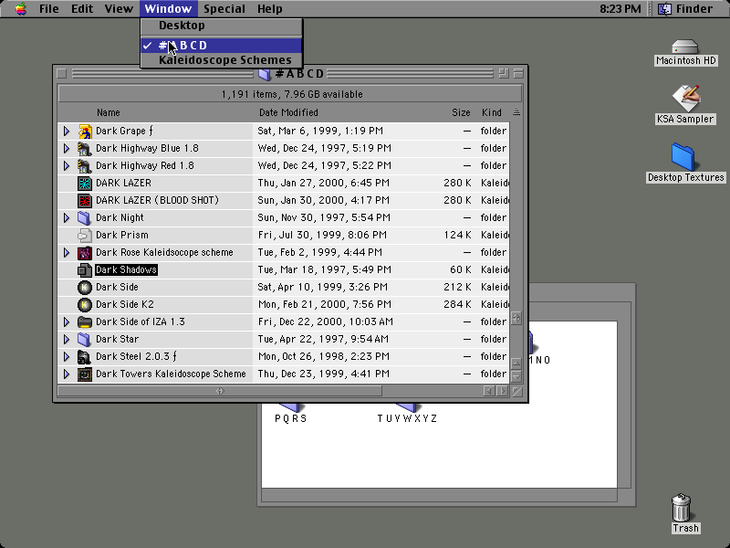Image resolution: width=730 pixels, height=548 pixels.
Task: Click the Dark Highway Red 1.8 icon
Action: (x=85, y=165)
